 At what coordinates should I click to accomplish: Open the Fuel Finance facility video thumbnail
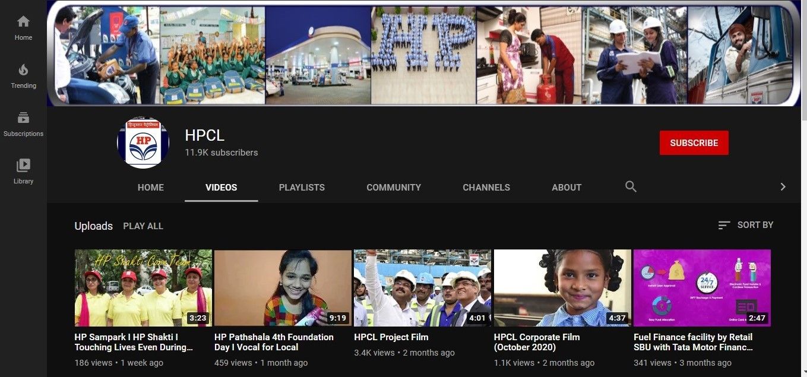coord(702,288)
